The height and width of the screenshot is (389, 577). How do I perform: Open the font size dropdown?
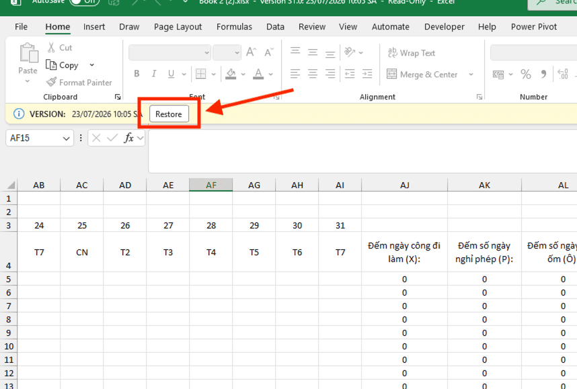pos(237,52)
